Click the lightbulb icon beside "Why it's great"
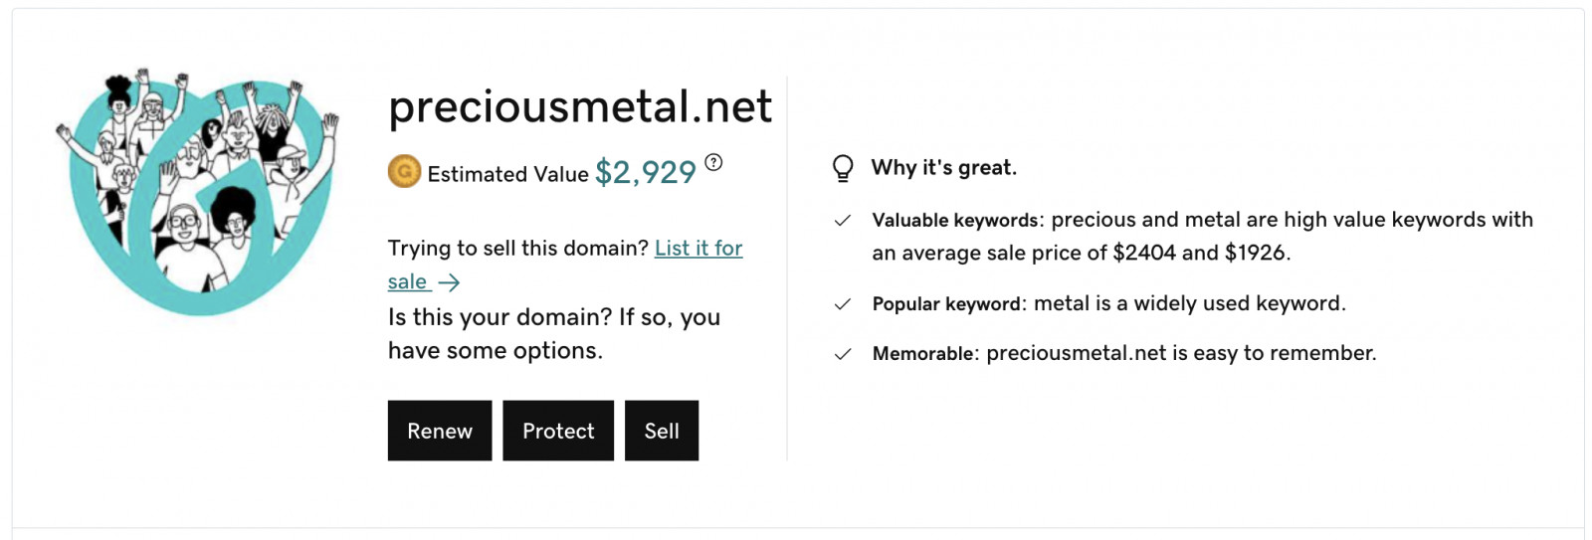 [843, 168]
